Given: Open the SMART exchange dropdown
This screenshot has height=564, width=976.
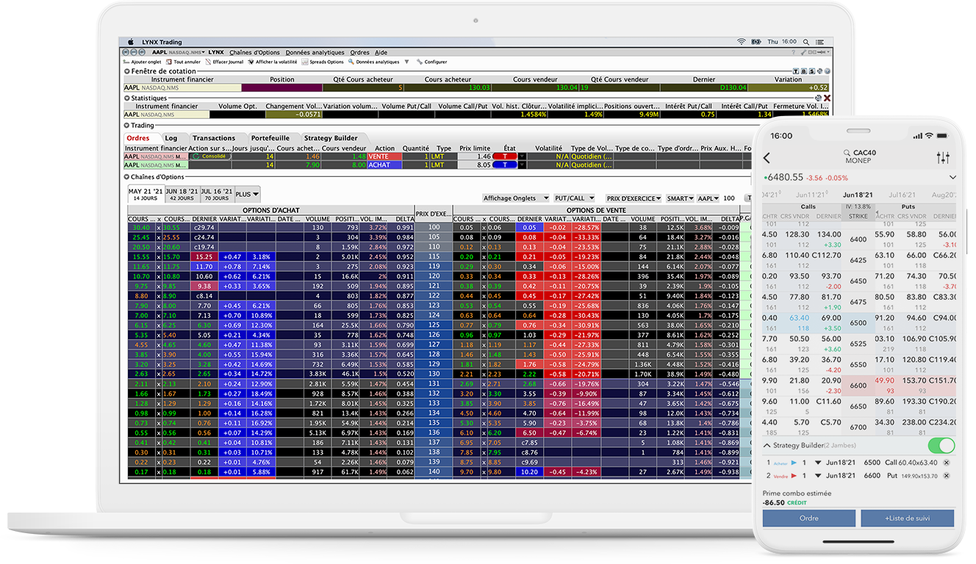Looking at the screenshot, I should (681, 198).
